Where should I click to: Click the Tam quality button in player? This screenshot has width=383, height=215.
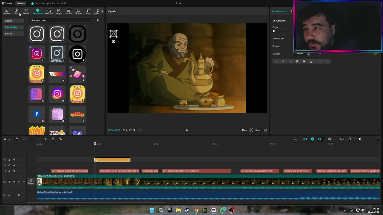click(x=245, y=130)
